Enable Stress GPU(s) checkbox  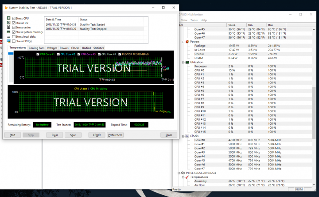14,41
